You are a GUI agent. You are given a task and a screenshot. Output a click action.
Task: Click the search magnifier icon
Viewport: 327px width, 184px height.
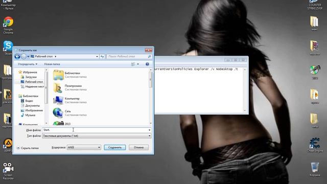point(149,57)
